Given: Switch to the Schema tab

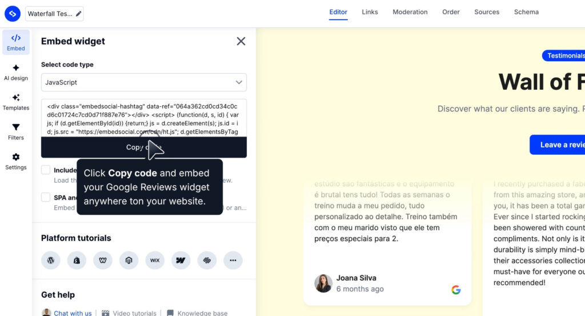Looking at the screenshot, I should click(526, 12).
